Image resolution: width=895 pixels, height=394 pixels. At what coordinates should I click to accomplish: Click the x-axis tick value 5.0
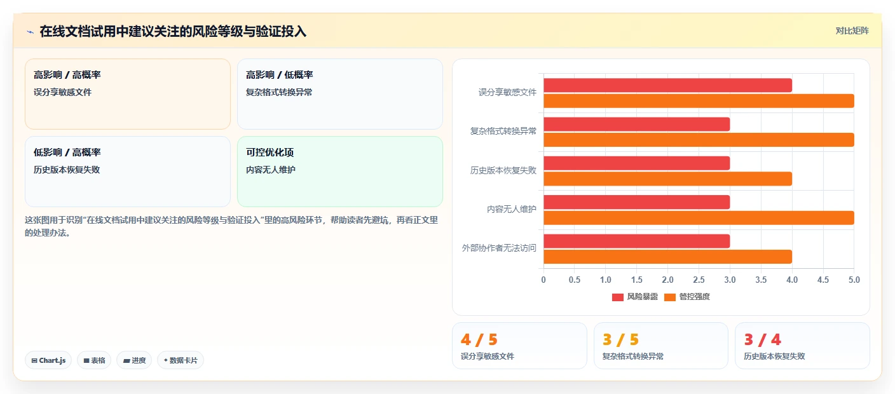854,280
